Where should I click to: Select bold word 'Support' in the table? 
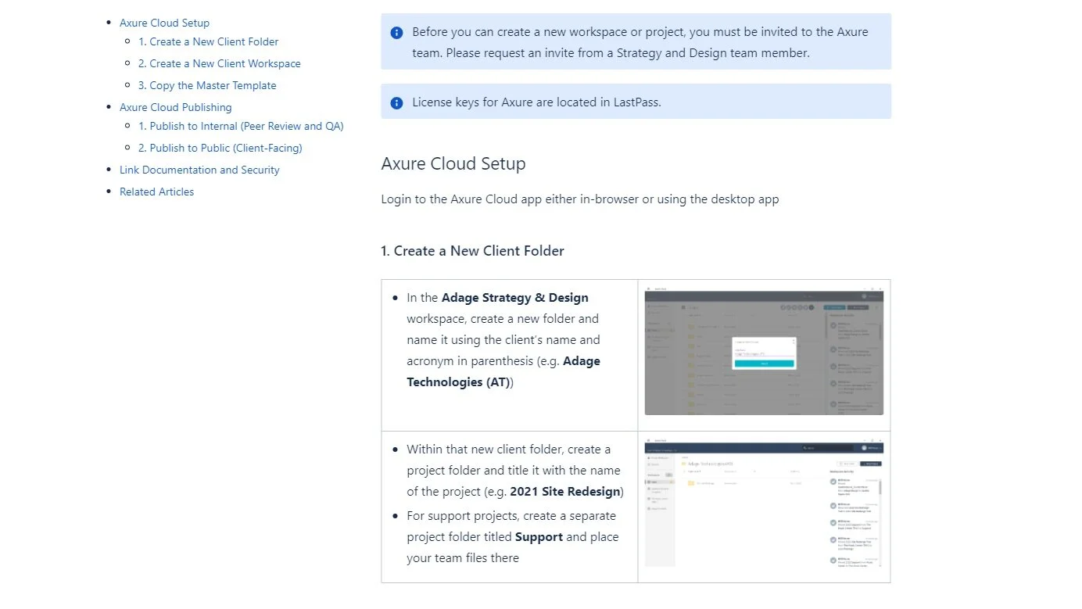[x=539, y=537]
